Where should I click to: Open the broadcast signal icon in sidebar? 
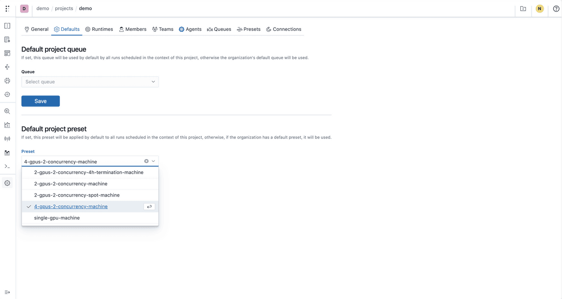pos(7,139)
